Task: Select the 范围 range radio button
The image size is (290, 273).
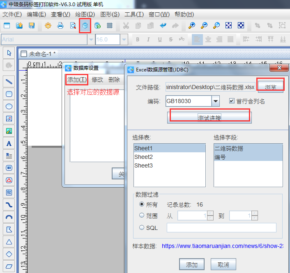Action: 142,216
